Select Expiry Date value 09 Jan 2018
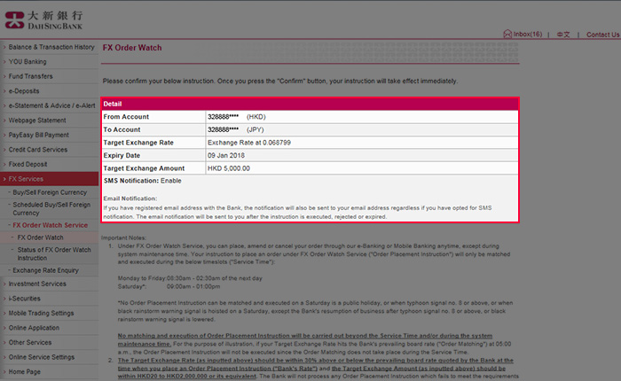 coord(226,155)
